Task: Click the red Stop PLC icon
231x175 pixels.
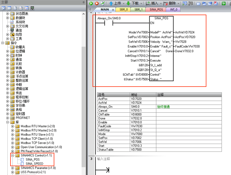Action: (x=97, y=3)
